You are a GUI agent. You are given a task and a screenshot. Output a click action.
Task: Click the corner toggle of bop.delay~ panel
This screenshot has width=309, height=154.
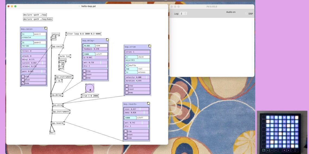tap(107, 40)
